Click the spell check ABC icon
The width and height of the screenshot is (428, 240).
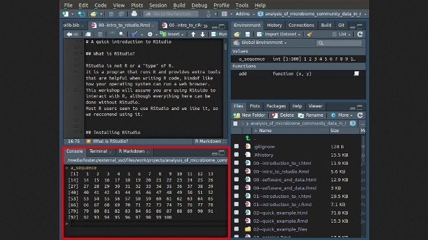[x=112, y=34]
